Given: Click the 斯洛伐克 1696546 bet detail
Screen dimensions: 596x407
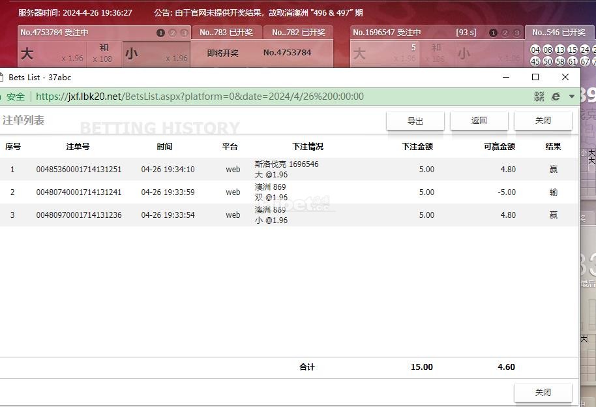Looking at the screenshot, I should pos(287,170).
